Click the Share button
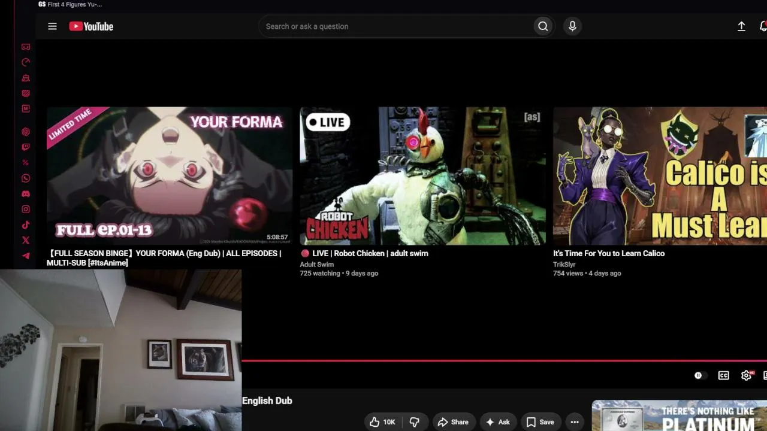Screen dimensions: 767x431 click(x=453, y=422)
